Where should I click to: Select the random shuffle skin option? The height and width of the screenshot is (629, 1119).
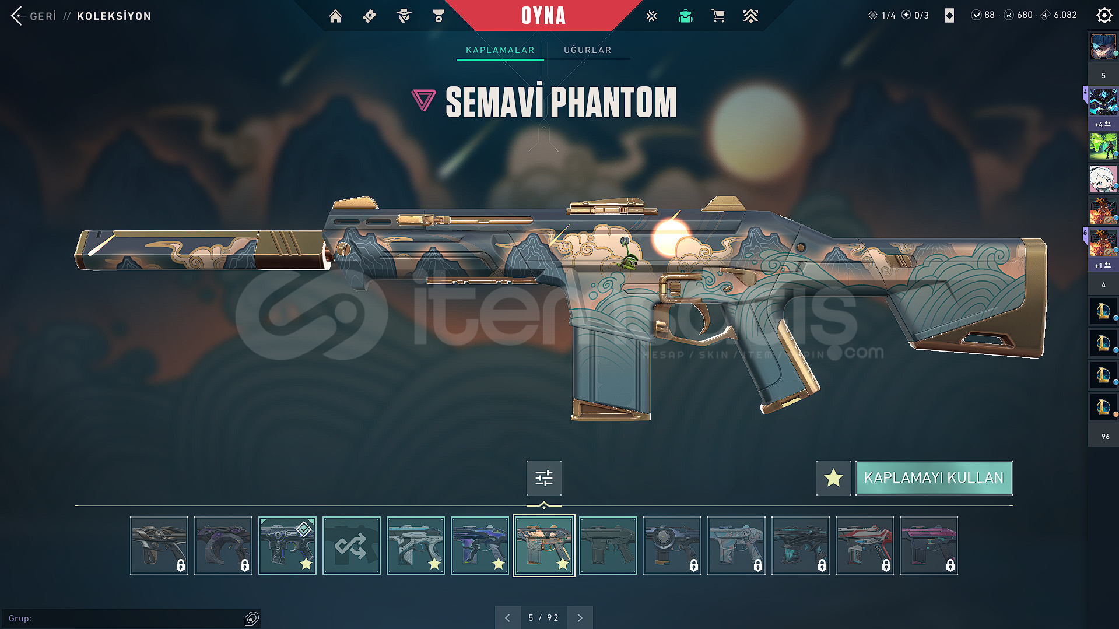coord(351,546)
